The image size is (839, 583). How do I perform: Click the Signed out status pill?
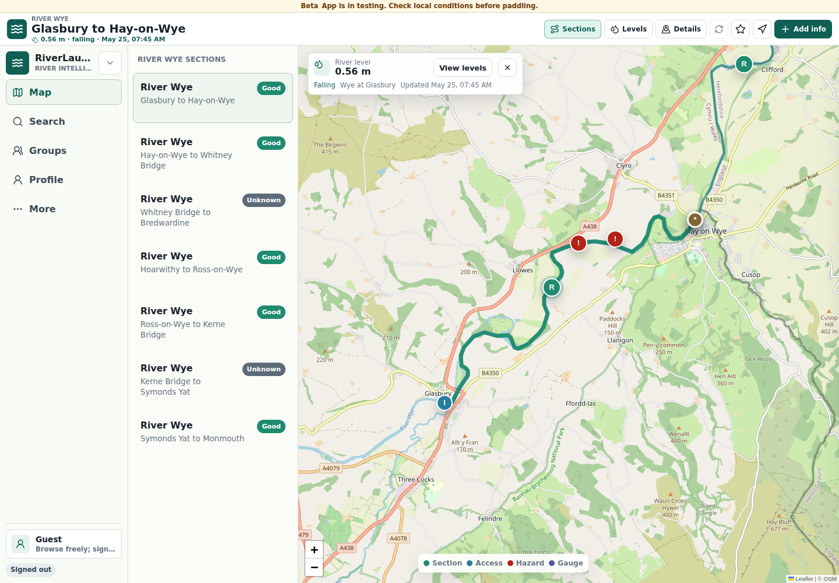(x=31, y=570)
